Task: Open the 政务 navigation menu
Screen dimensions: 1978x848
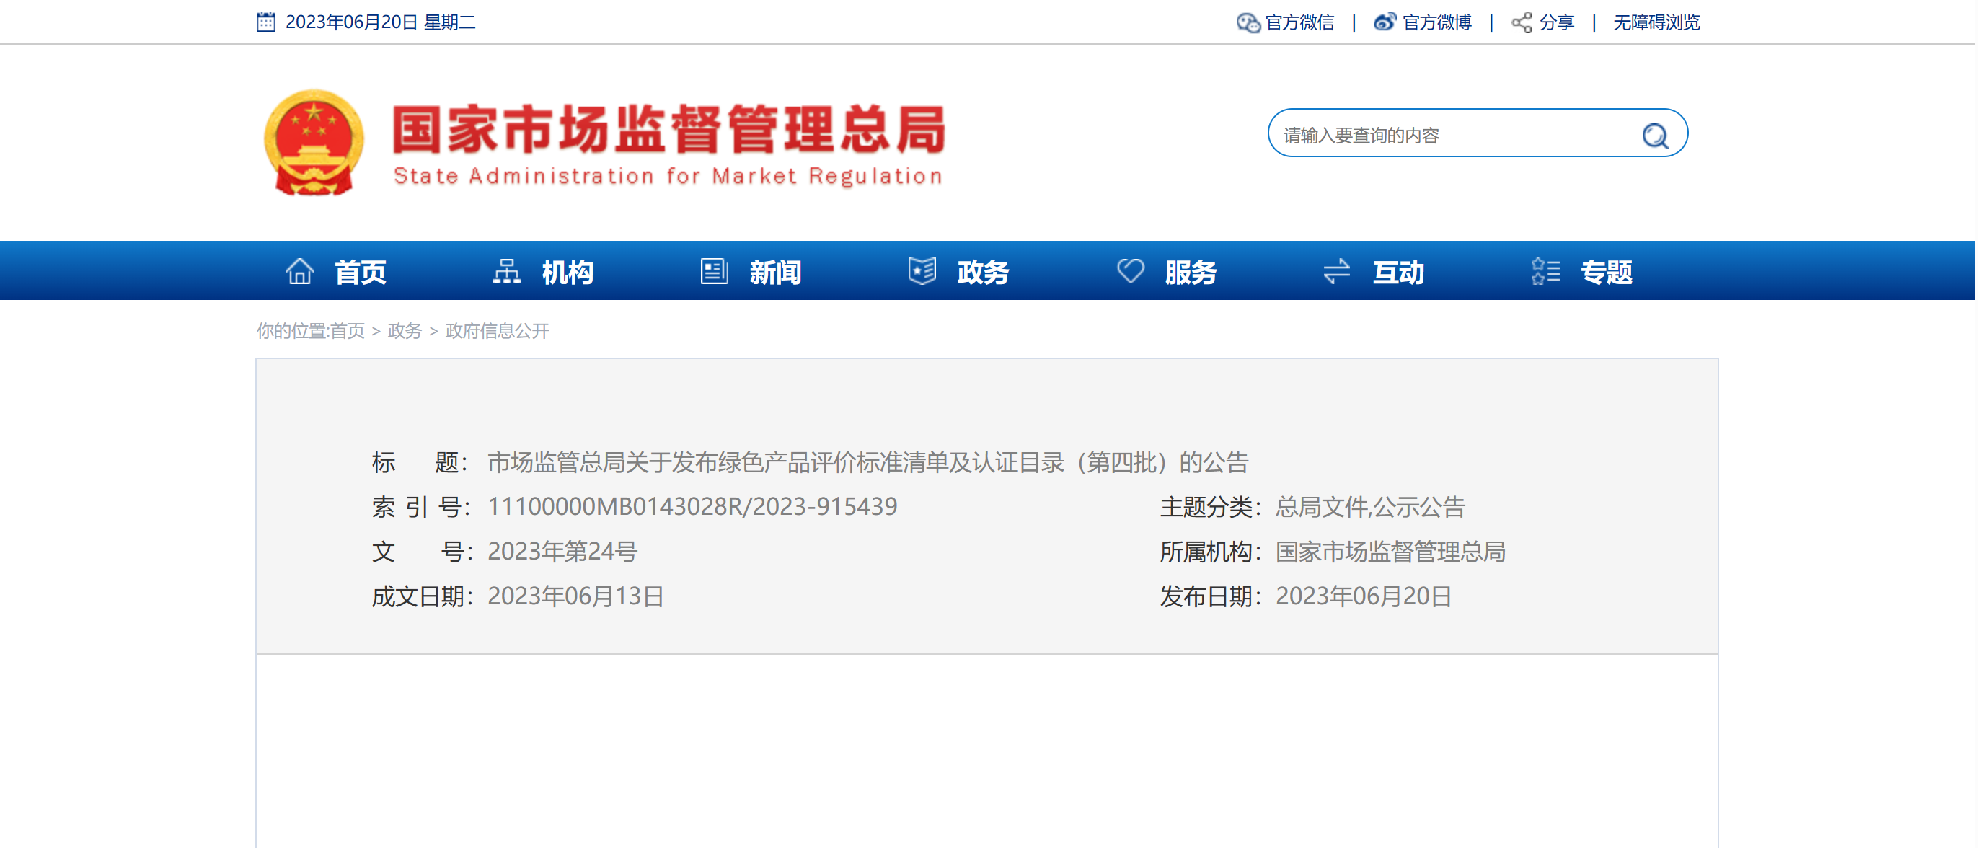Action: (982, 272)
